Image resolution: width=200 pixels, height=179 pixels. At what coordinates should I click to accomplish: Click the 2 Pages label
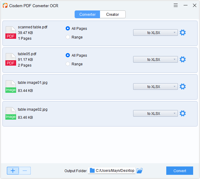pos(24,65)
